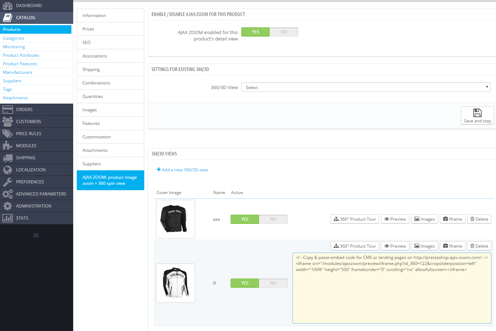Open Orders via credit card icon
496x331 pixels.
[7, 110]
